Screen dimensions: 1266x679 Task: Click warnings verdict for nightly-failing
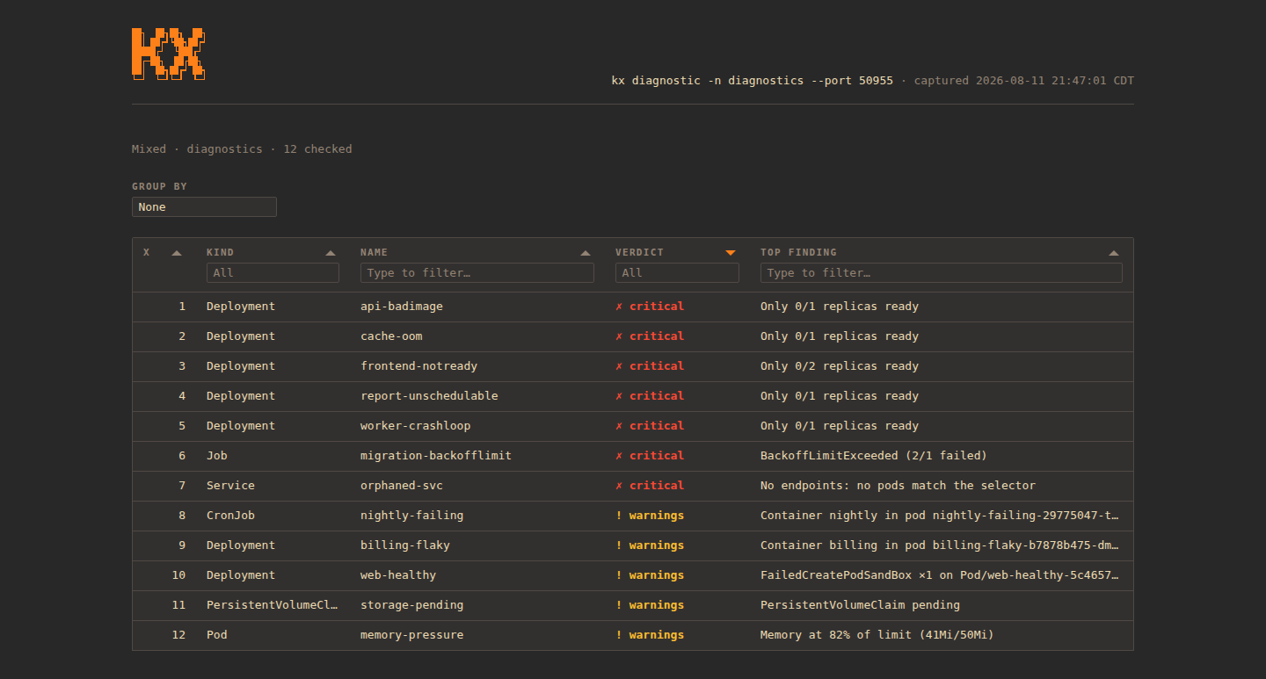point(650,516)
